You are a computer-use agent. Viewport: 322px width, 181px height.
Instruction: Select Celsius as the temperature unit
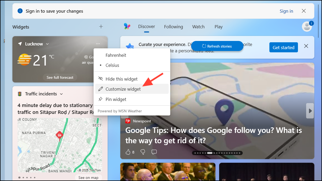tap(112, 65)
